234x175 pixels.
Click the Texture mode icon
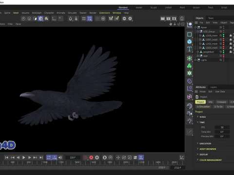(46, 18)
